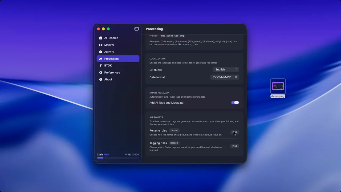Open the AI Rename section
Viewport: 341px width, 192px height.
pyautogui.click(x=118, y=38)
